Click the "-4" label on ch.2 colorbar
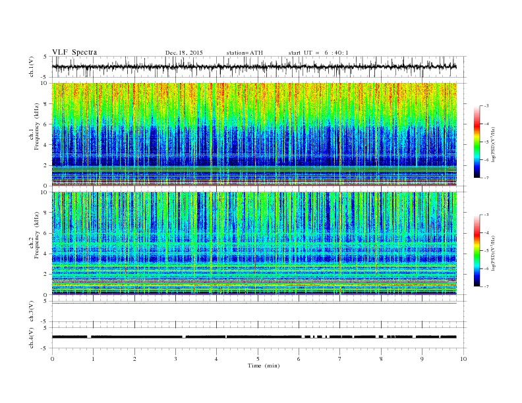 (x=486, y=232)
